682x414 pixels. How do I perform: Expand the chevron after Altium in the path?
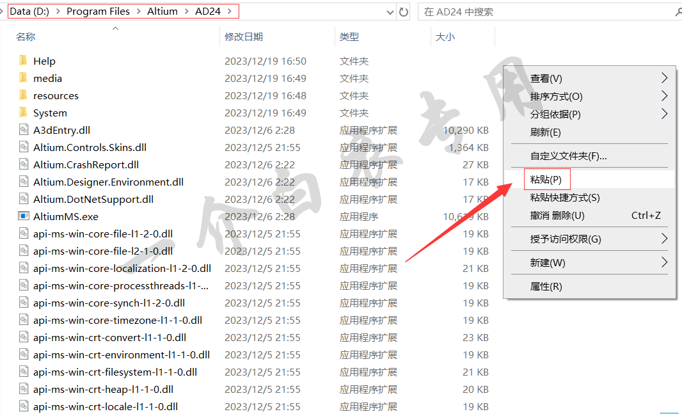coord(187,12)
